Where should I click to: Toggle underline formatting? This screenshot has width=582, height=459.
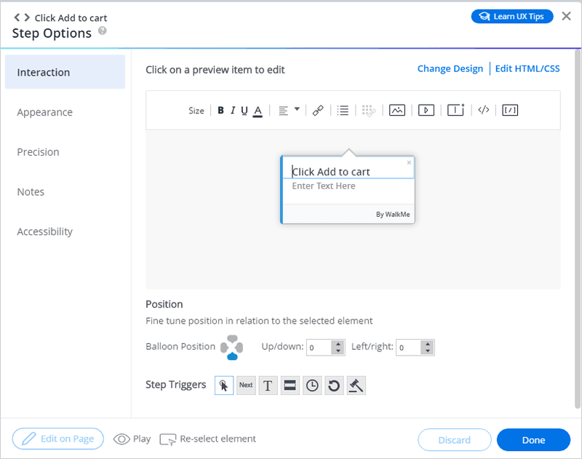[243, 110]
